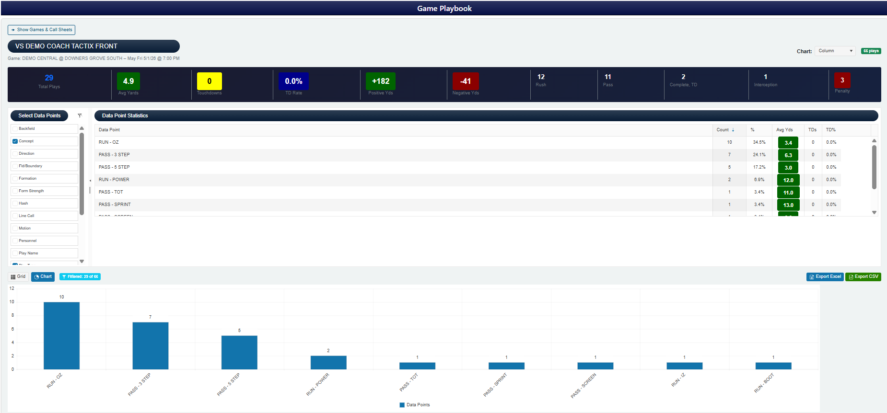Screen dimensions: 887x413
Task: Click the red Penalty count swatch
Action: coord(842,80)
